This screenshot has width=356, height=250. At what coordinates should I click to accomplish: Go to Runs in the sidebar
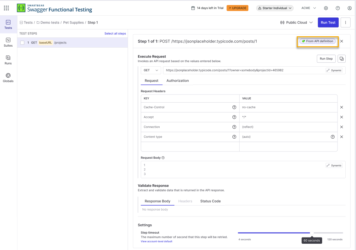8,60
